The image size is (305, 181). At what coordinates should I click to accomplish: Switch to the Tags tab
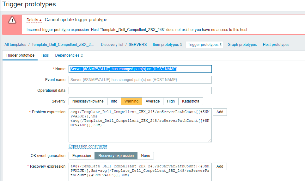(45, 55)
